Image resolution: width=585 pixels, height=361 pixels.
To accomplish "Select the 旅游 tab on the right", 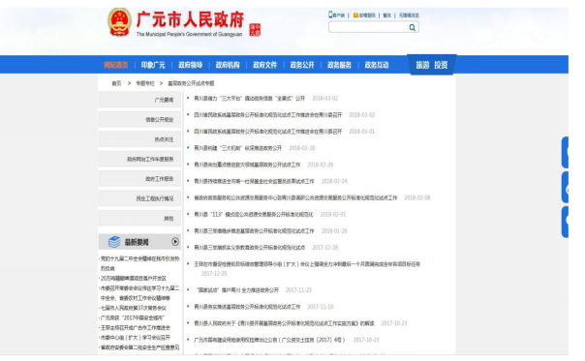I will (422, 65).
